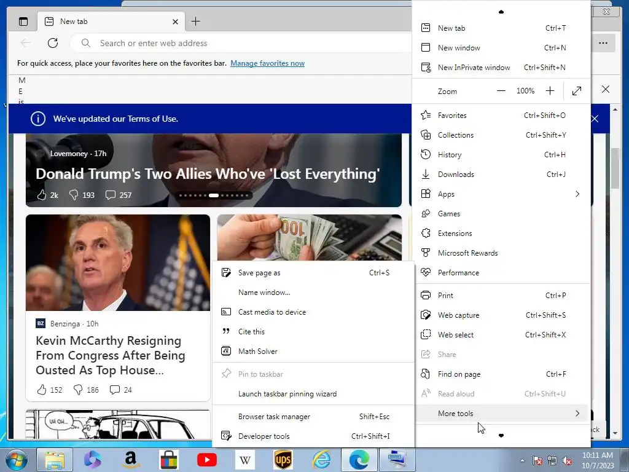Choose Name window... option
The image size is (629, 472).
click(x=313, y=292)
